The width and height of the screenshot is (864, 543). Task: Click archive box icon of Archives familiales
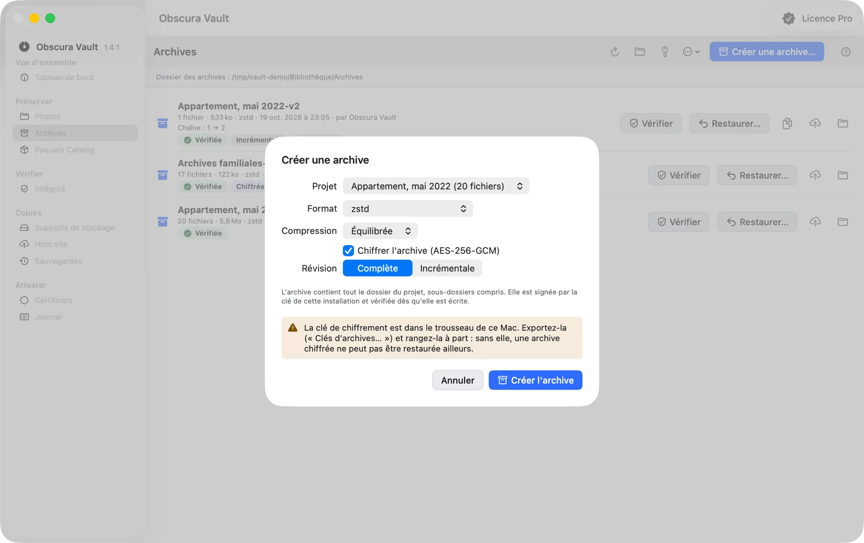point(163,175)
